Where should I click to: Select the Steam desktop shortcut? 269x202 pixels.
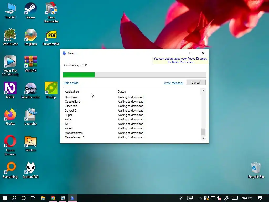tap(30, 11)
